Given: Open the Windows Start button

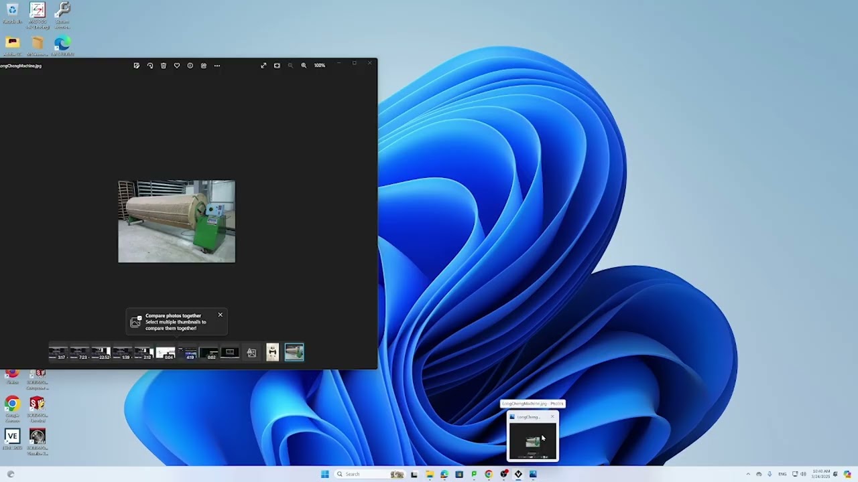Looking at the screenshot, I should coord(325,474).
